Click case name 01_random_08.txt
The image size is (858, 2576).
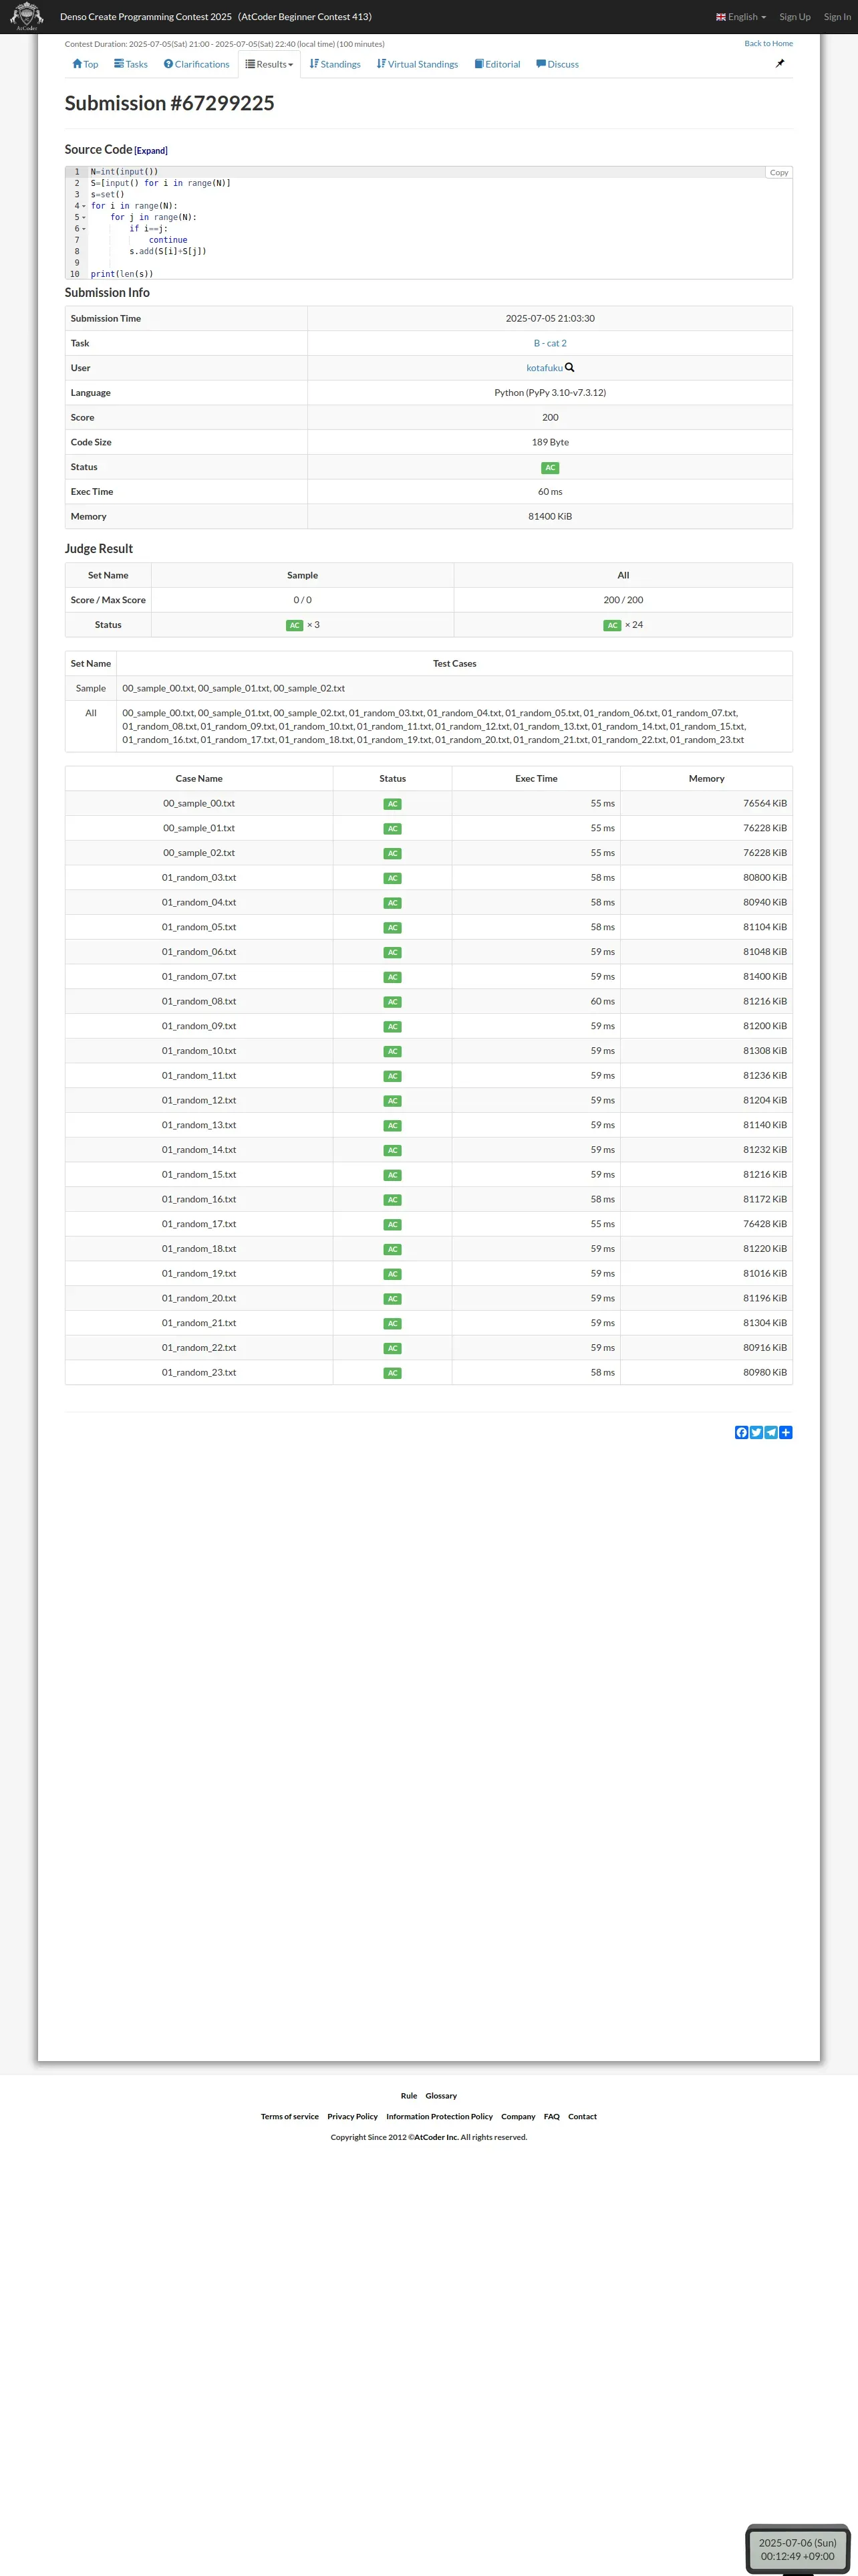tap(198, 1001)
